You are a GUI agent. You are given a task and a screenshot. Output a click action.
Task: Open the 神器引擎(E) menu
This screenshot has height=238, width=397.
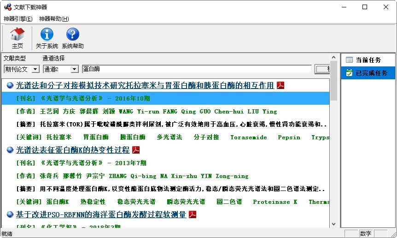(18, 19)
